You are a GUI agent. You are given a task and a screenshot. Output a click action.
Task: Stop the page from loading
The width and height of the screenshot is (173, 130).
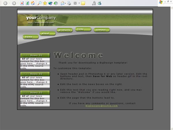click(22, 3)
